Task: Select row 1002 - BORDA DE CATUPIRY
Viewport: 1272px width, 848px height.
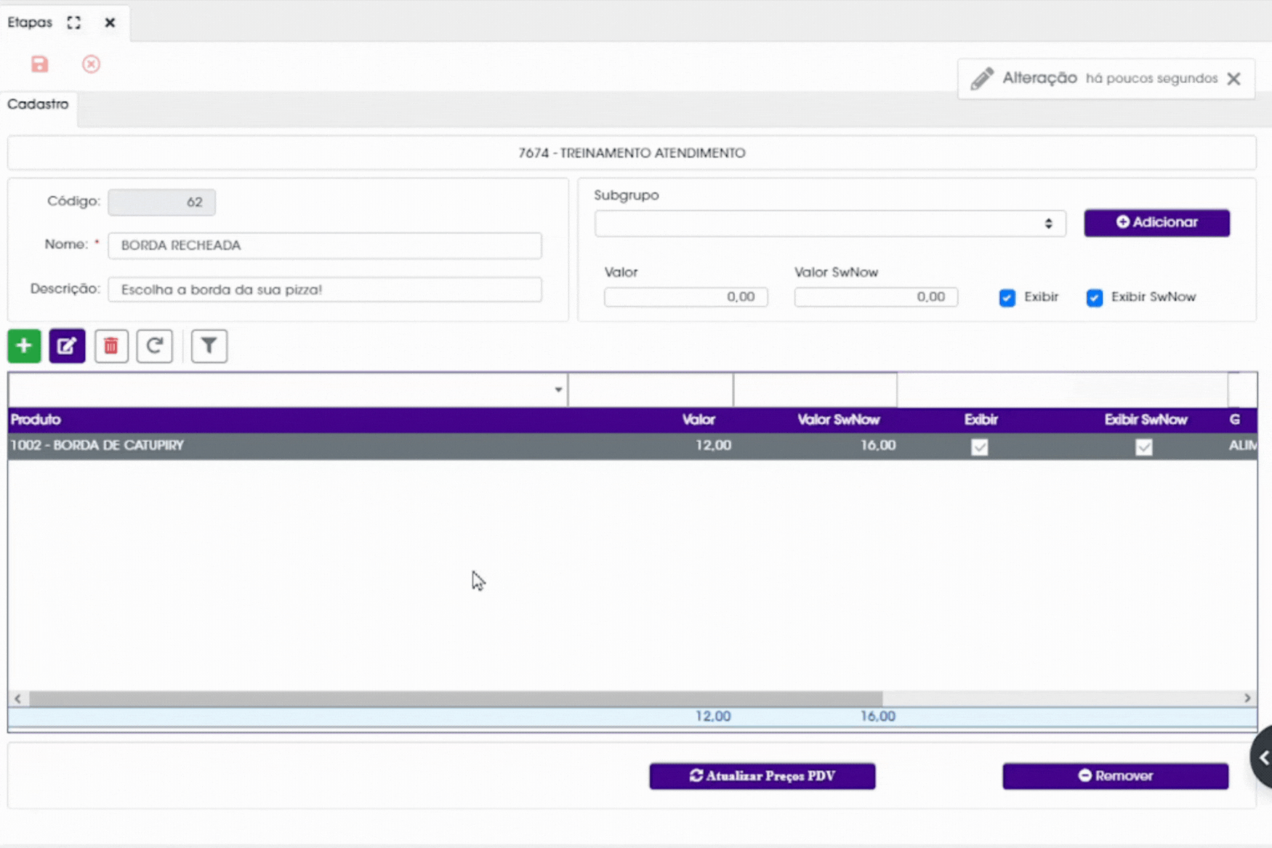Action: [x=632, y=446]
